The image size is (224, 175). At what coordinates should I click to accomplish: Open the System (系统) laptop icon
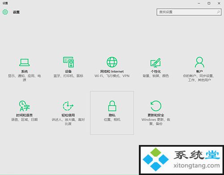click(24, 62)
